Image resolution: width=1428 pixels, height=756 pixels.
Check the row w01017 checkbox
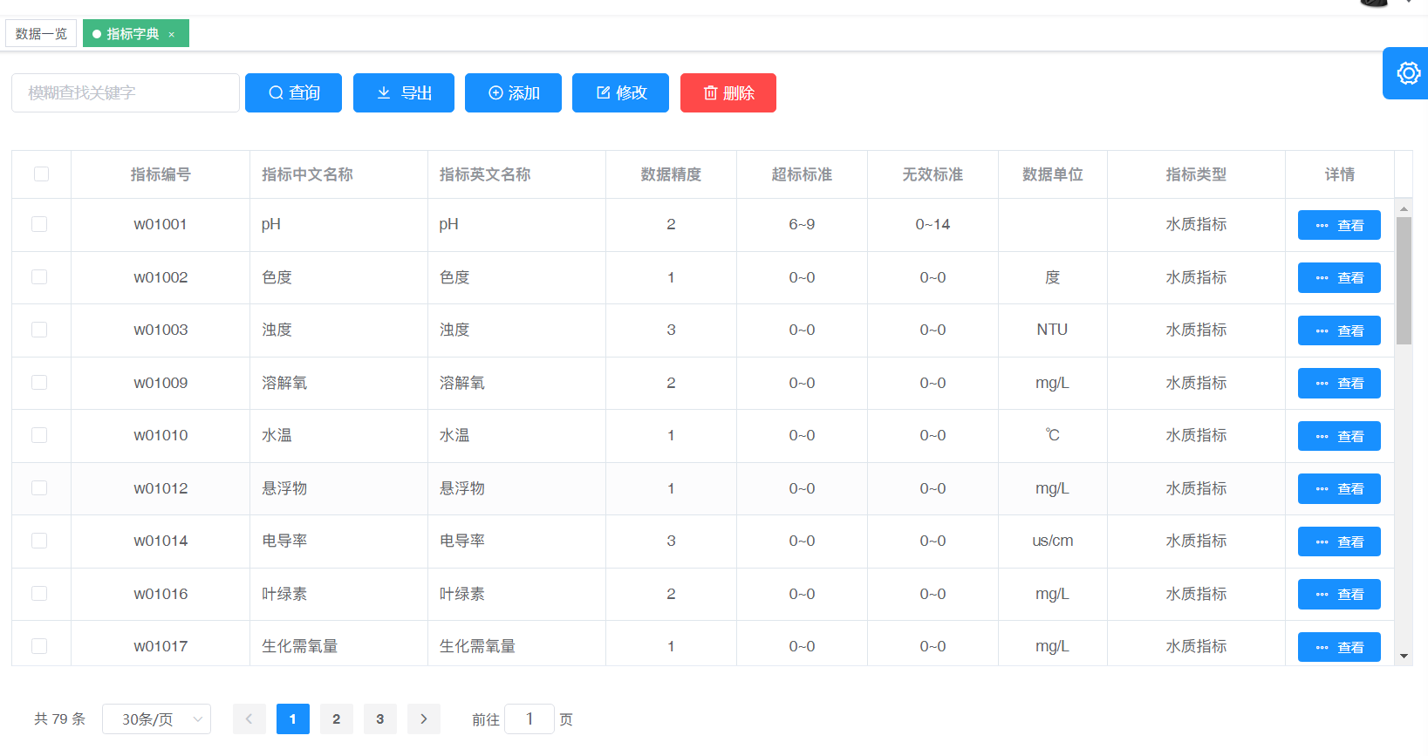point(39,646)
